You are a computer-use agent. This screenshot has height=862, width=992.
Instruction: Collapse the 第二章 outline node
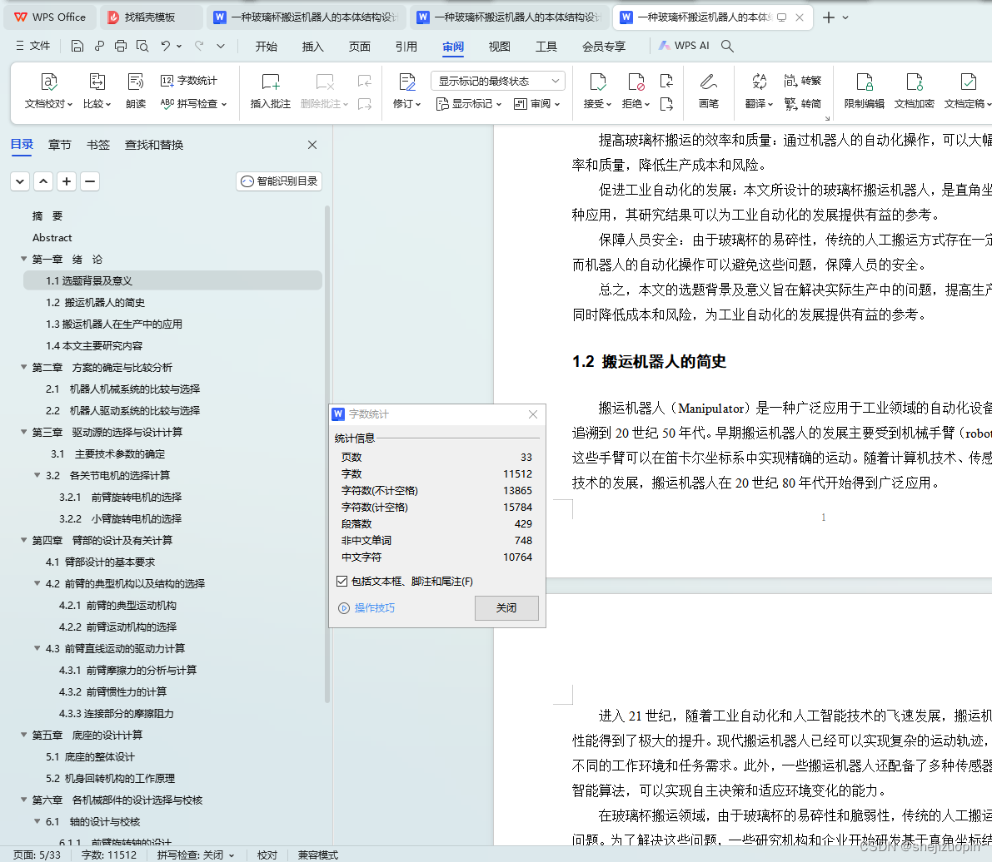point(24,367)
